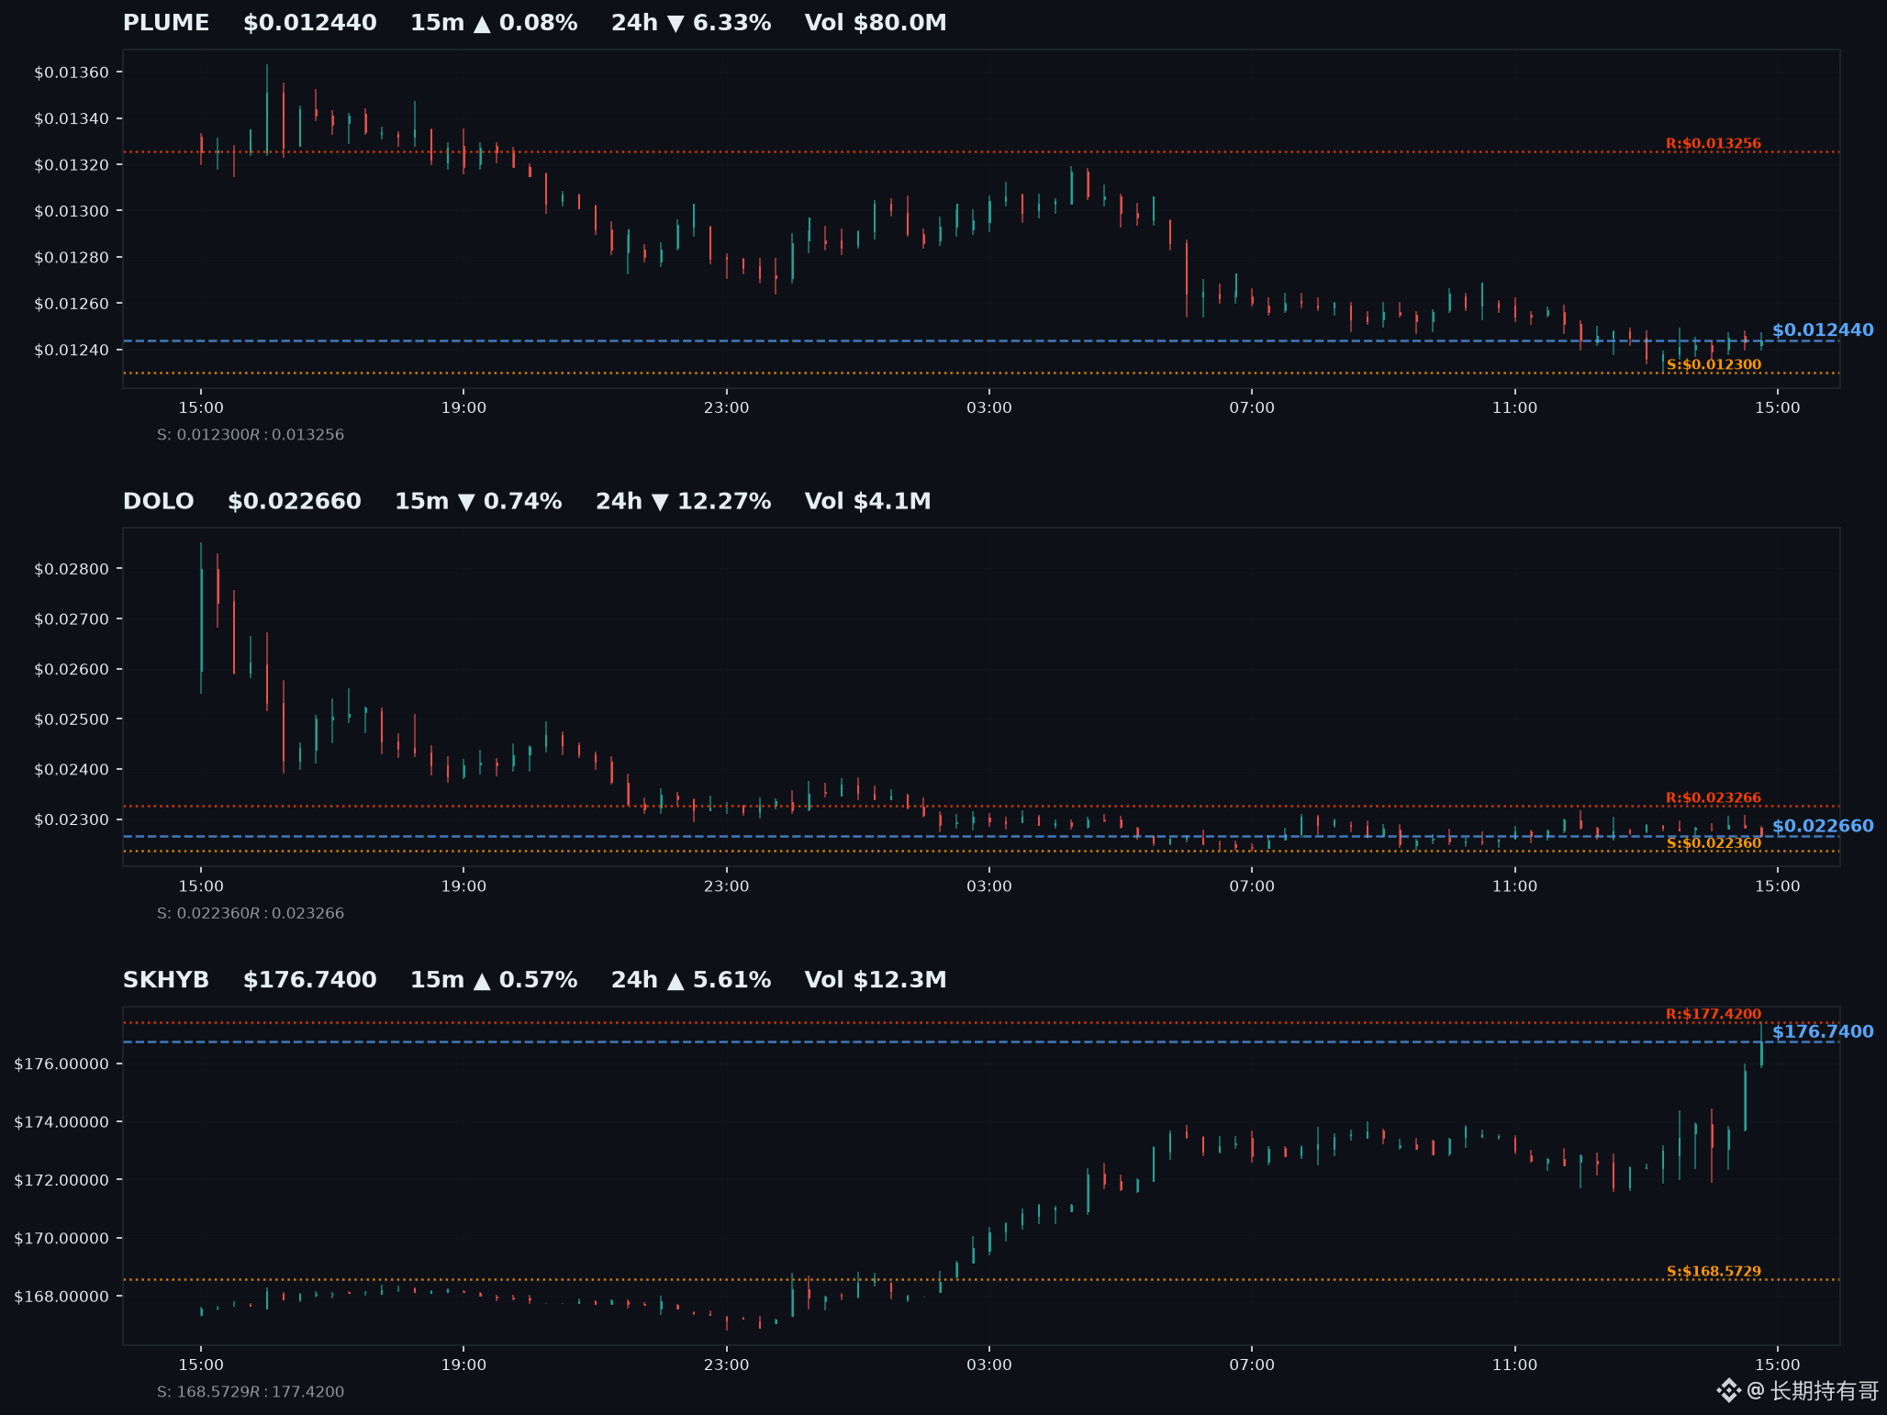Click SKHYB's 15m ▲ 0.57% change

click(x=494, y=980)
